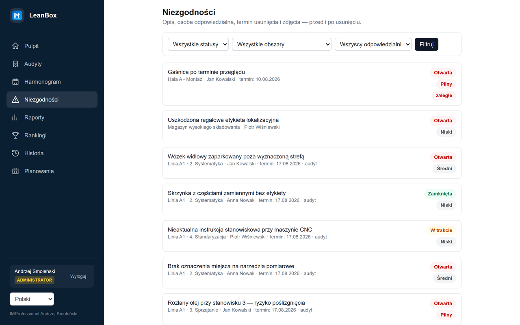Click Średni badge on Brak oznaczenia row
520x325 pixels.
click(444, 278)
